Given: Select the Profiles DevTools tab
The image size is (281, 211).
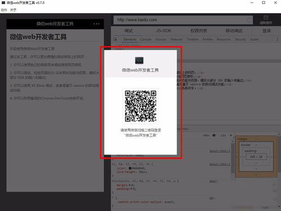Looking at the screenshot, I should 207,39.
